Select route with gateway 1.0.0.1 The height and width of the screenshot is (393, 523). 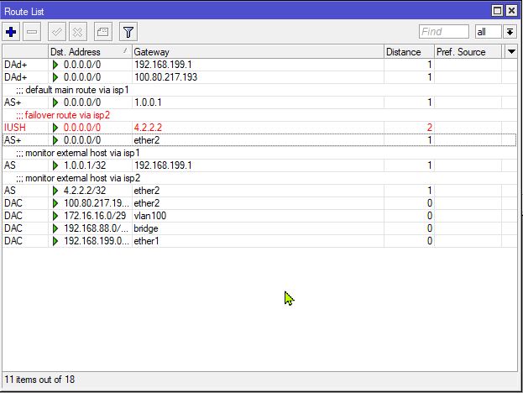click(259, 102)
